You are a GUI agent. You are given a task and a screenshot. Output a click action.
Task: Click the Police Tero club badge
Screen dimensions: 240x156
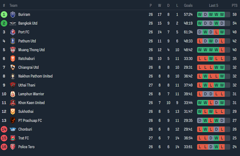[x=13, y=147]
